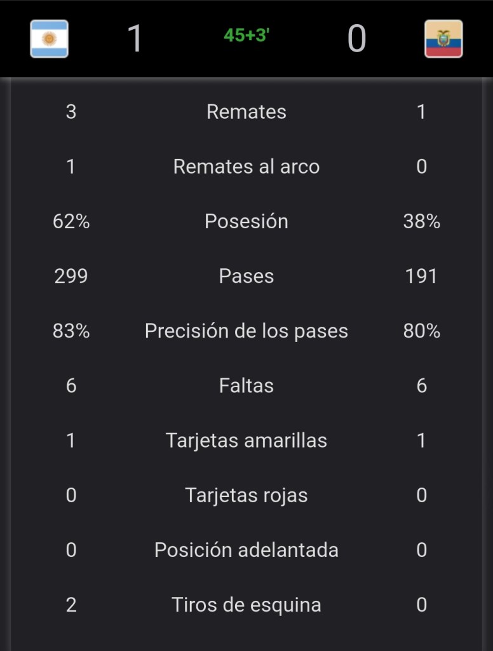Select the Remates al arco label
The width and height of the screenshot is (493, 651).
246,167
